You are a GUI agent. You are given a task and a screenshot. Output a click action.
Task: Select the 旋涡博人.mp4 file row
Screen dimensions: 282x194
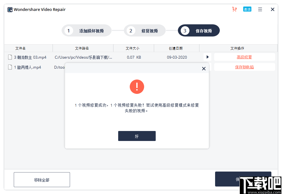(28, 67)
